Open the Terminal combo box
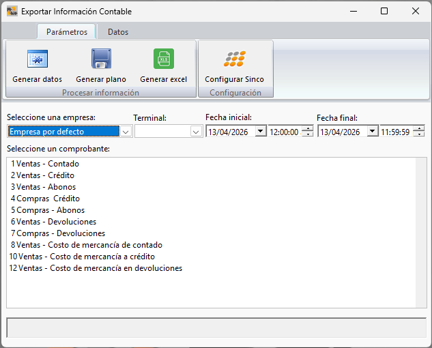432x348 pixels. tap(195, 132)
